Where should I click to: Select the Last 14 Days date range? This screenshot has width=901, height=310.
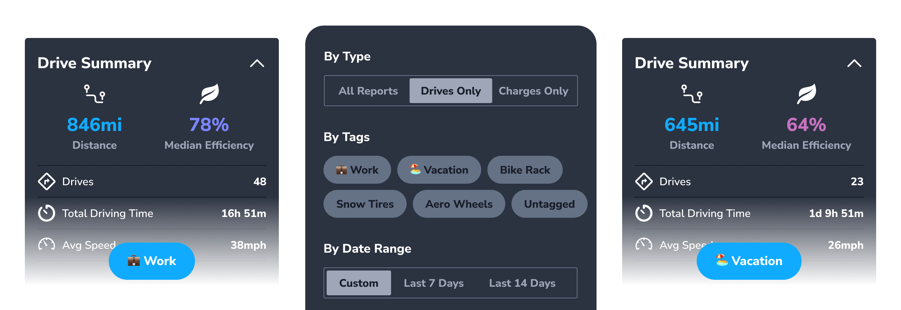click(522, 283)
